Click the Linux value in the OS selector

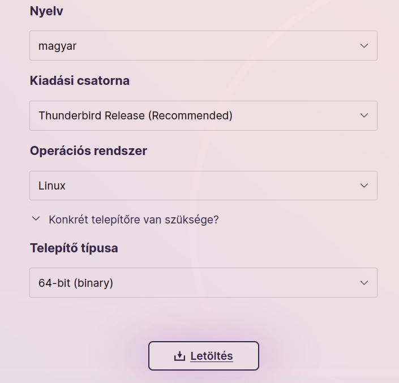click(52, 186)
